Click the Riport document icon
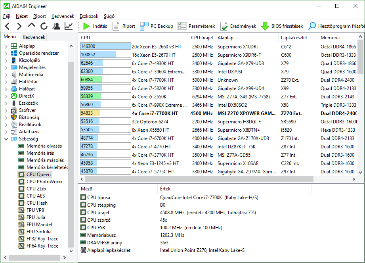 click(x=116, y=26)
